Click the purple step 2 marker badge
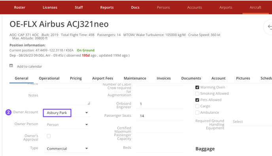 click(x=8, y=112)
